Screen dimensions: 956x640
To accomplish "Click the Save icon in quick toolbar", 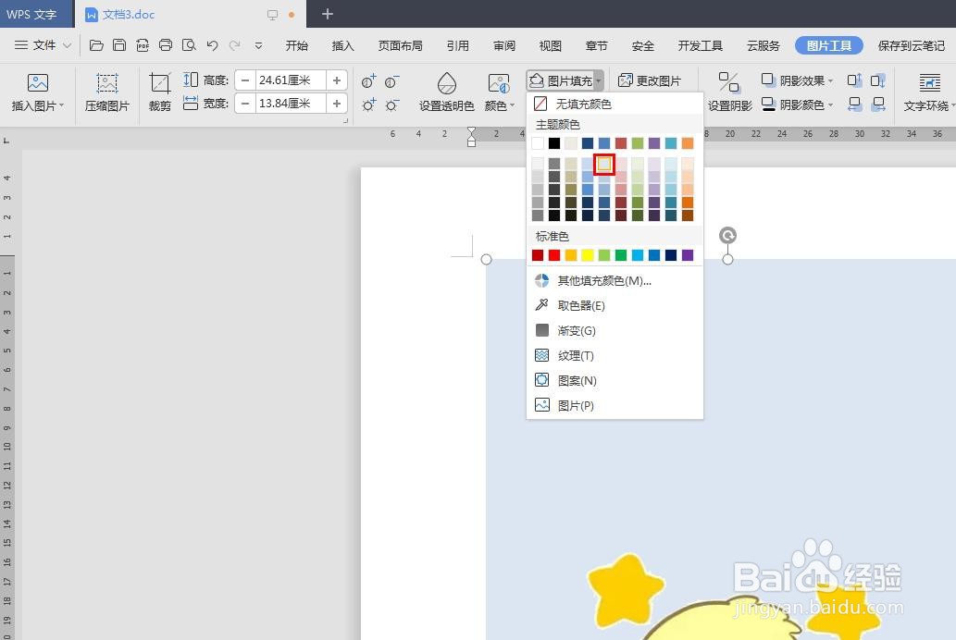I will pos(119,45).
